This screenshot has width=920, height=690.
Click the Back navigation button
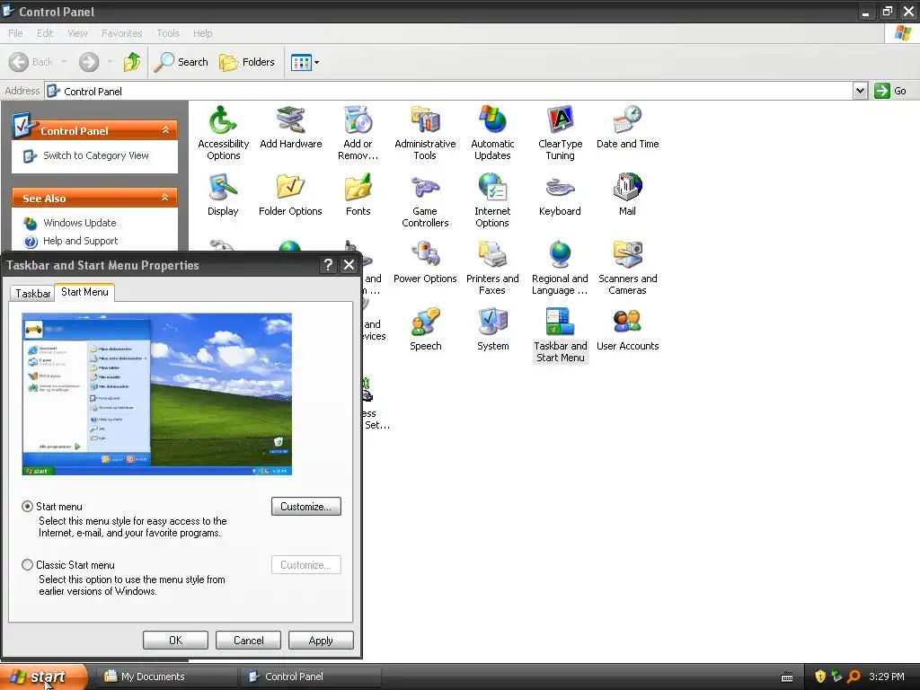point(32,62)
